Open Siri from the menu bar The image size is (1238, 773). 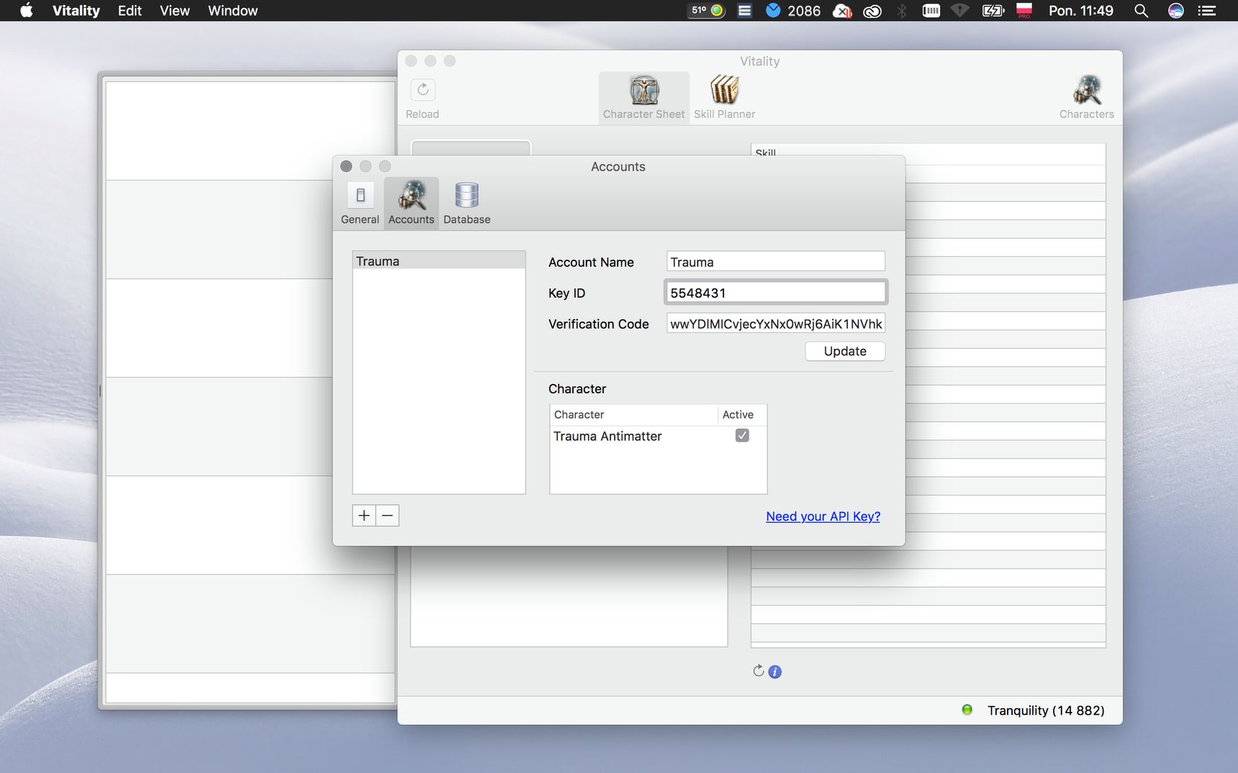coord(1176,11)
